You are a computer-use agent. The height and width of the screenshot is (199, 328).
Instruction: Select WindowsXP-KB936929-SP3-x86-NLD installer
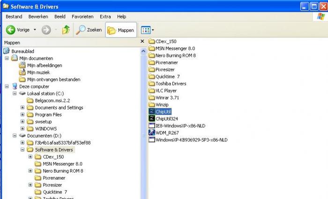click(188, 140)
